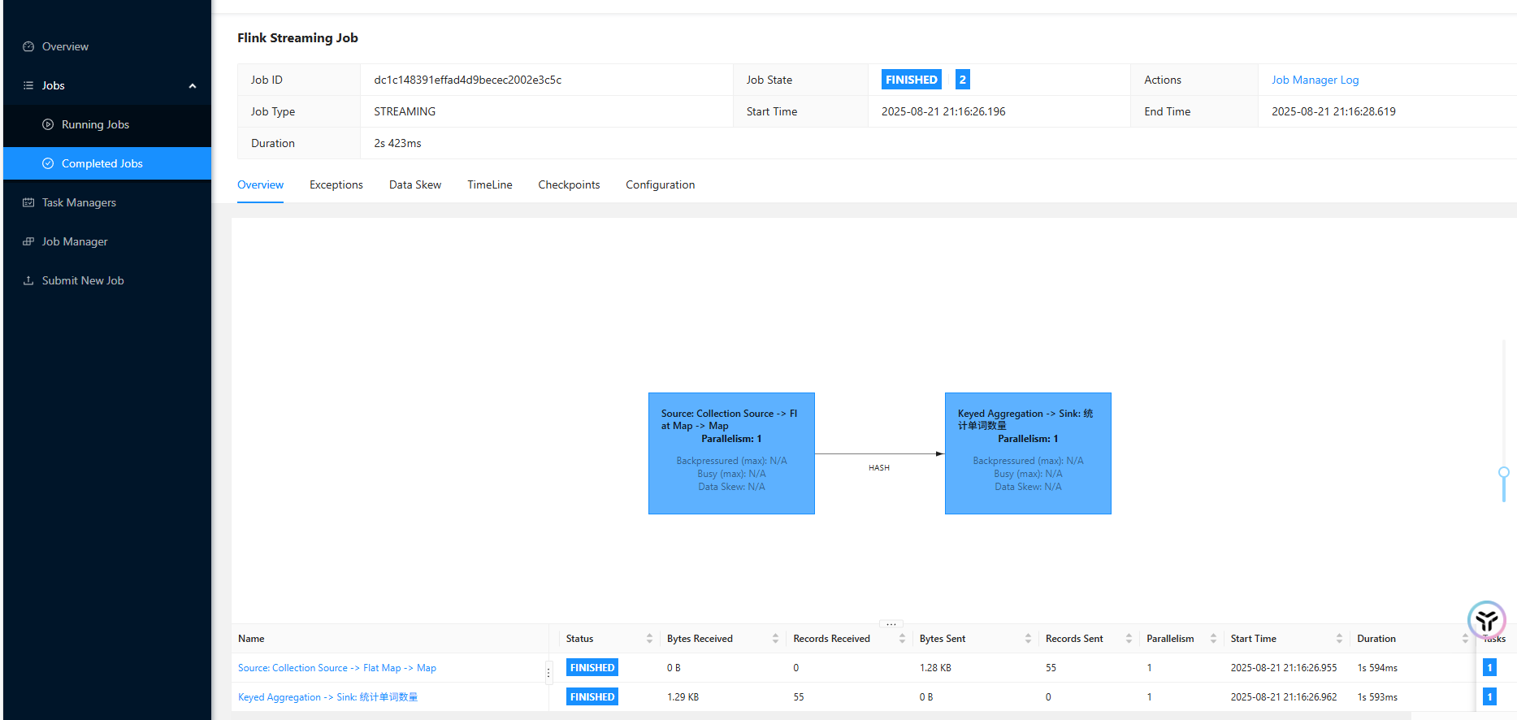Viewport: 1517px width, 720px height.
Task: Click the floating bird assistant icon
Action: point(1486,621)
